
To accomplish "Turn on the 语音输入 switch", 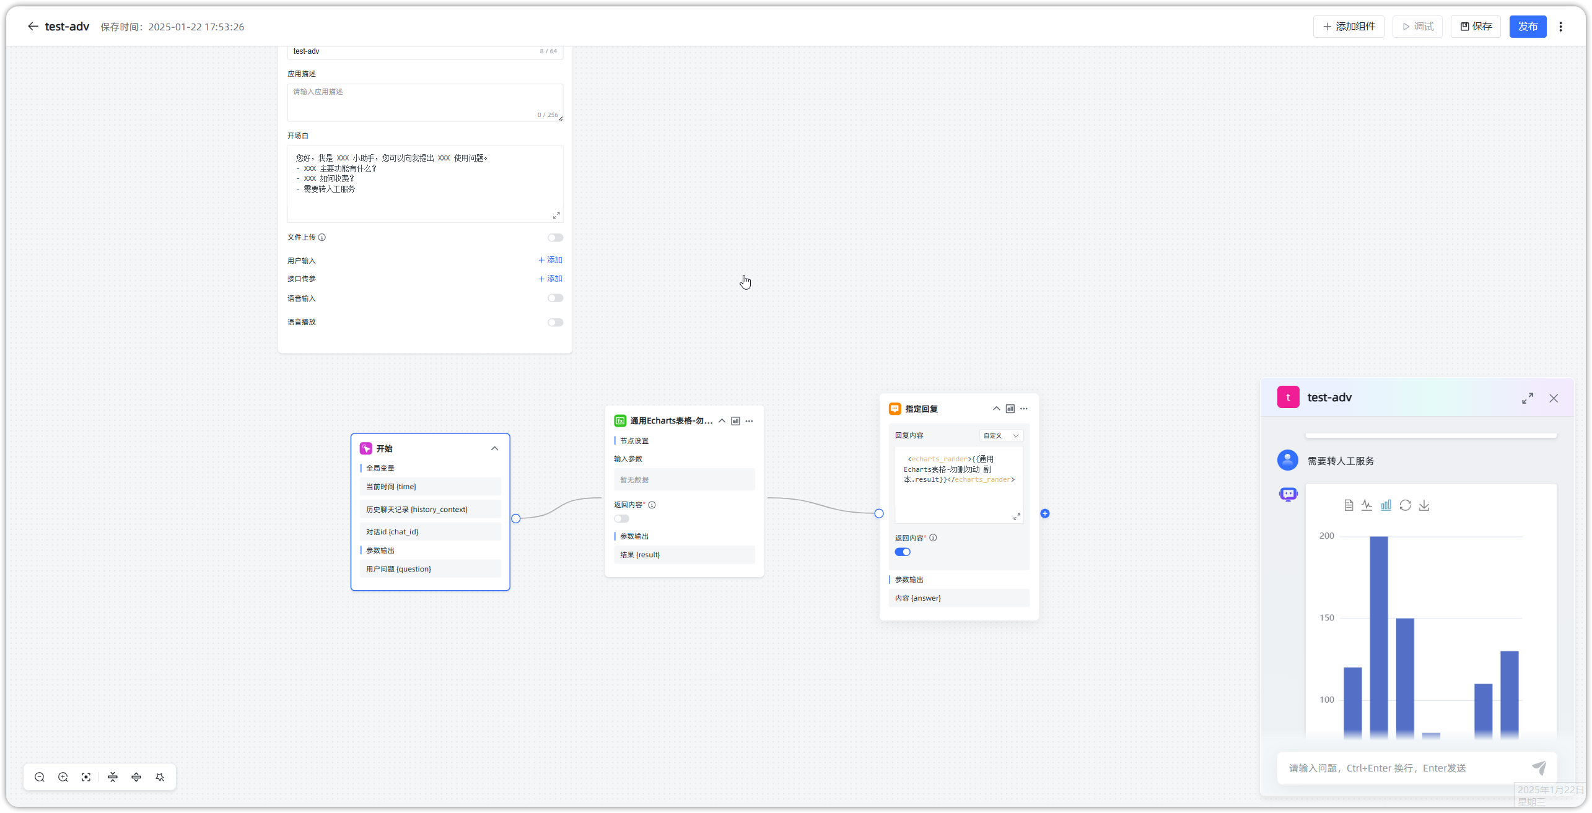I will (555, 298).
